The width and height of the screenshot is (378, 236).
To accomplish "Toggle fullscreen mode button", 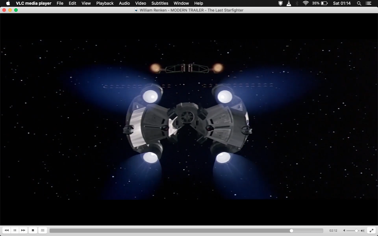I will pyautogui.click(x=372, y=230).
